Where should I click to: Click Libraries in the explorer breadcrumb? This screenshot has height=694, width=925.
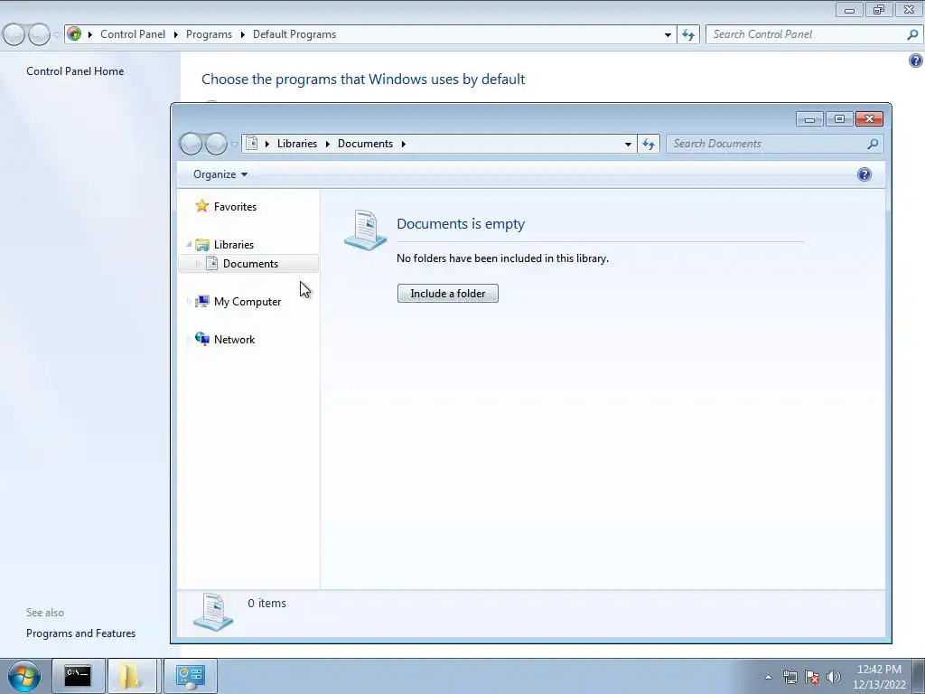(296, 144)
